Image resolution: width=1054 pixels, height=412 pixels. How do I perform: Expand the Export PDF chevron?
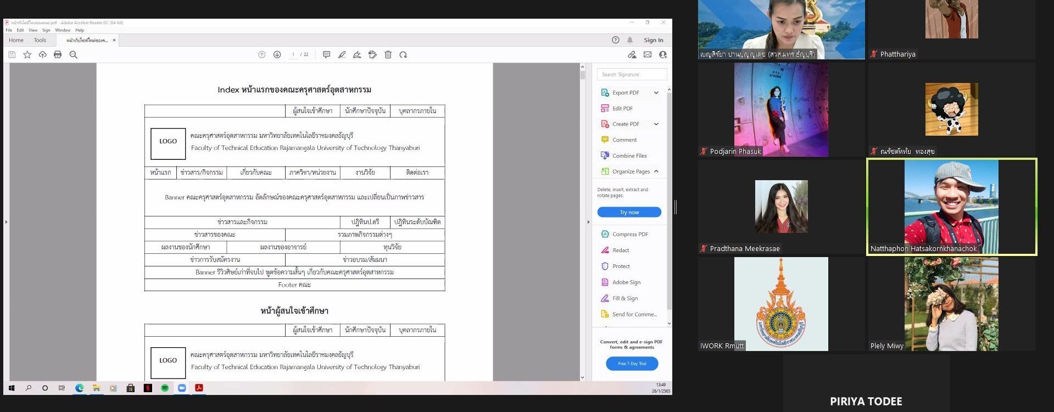point(656,93)
